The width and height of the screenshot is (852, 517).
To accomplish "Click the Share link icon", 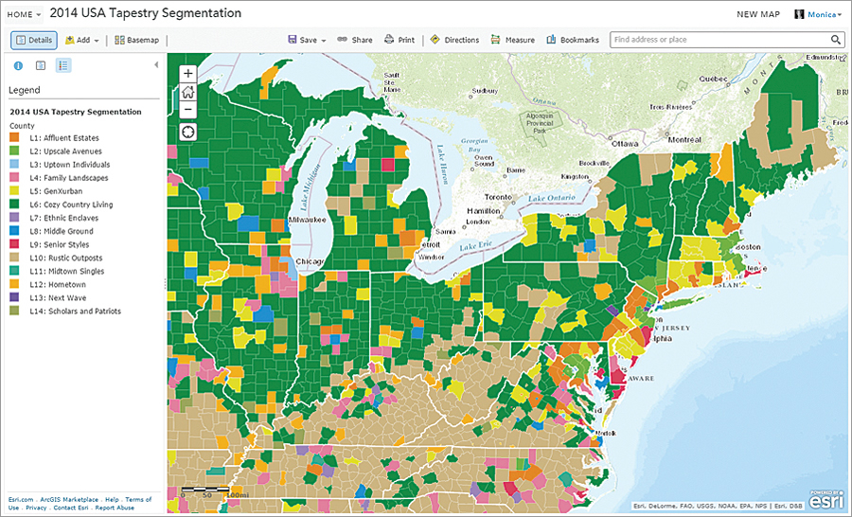I will point(342,40).
